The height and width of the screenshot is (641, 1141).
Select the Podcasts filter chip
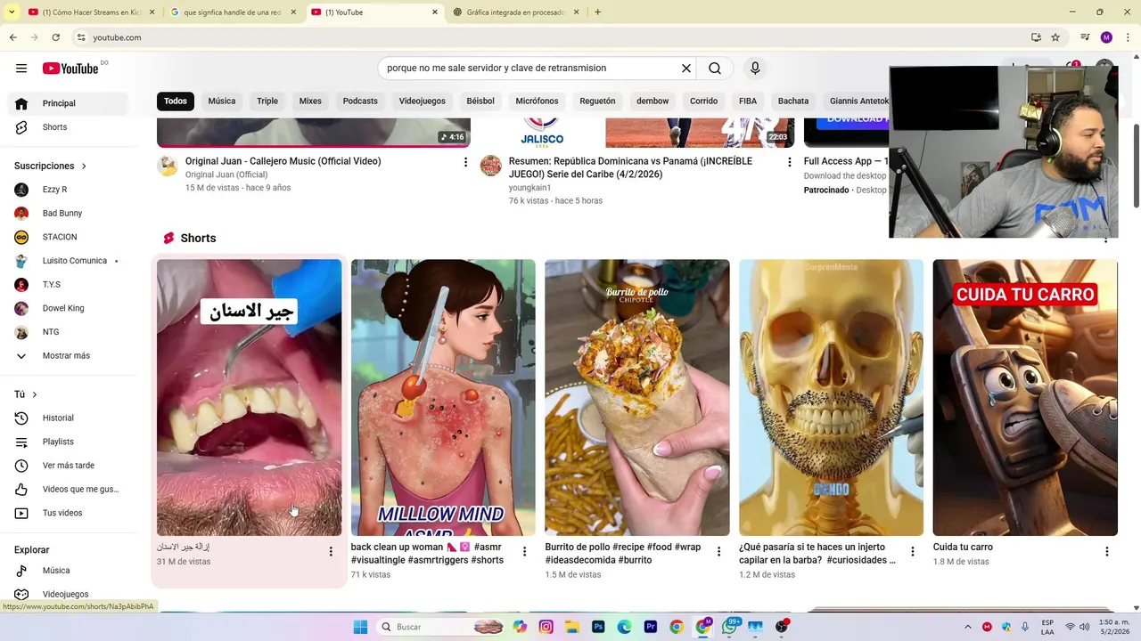point(360,101)
